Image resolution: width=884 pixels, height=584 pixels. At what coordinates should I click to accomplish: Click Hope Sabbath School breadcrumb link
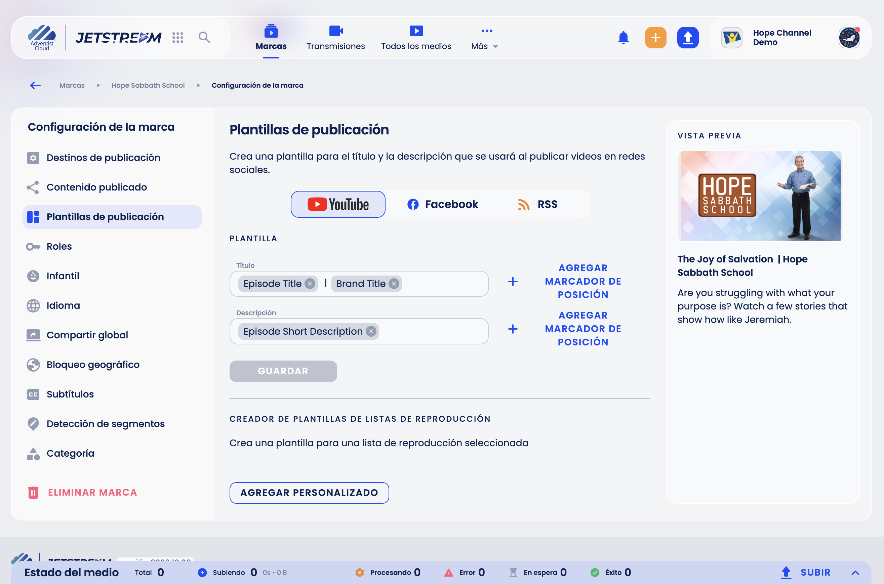click(x=148, y=85)
